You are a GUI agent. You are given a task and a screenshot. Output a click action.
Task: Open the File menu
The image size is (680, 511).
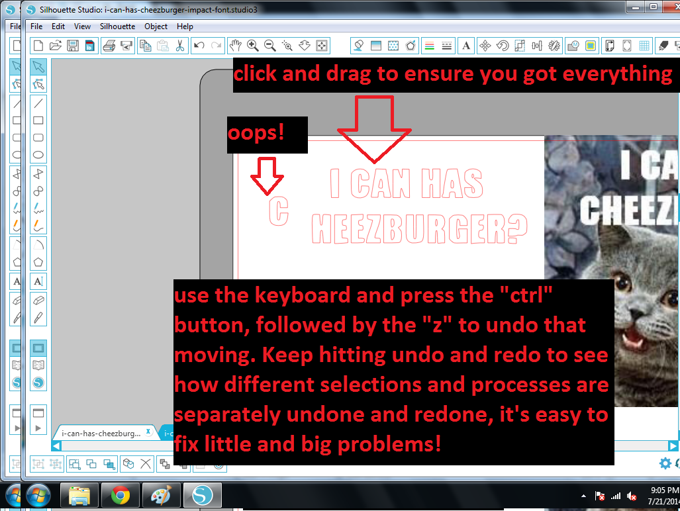(x=36, y=26)
